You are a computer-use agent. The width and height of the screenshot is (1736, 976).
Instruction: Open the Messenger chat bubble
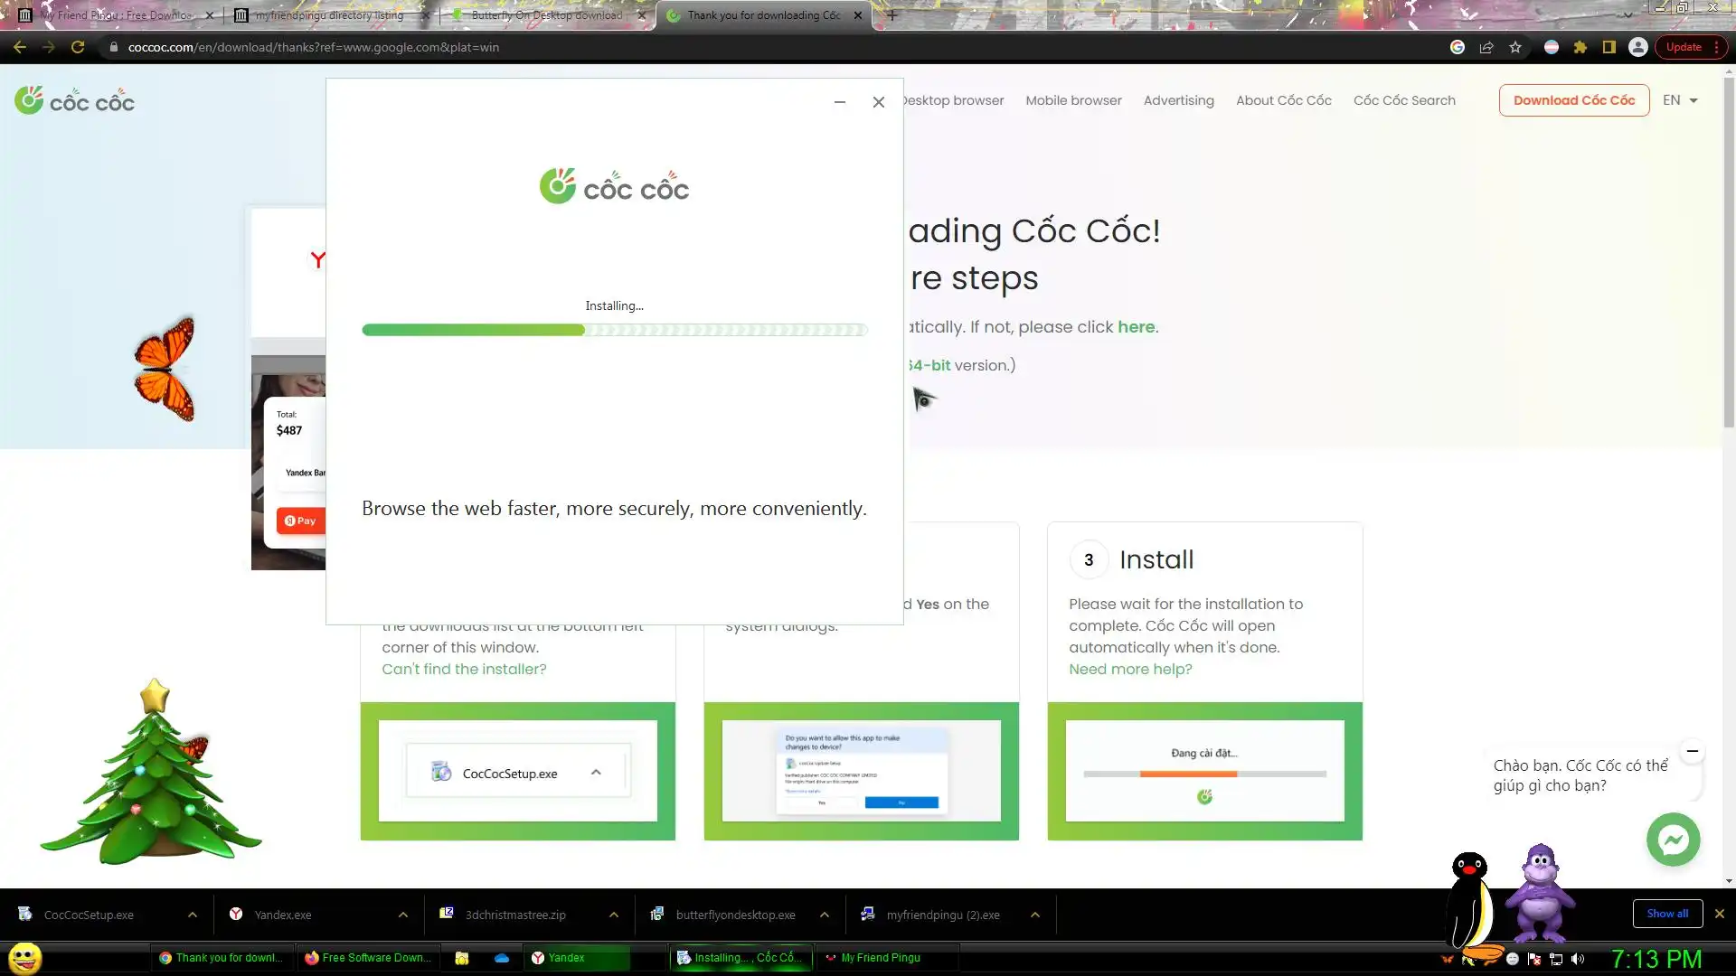point(1673,840)
